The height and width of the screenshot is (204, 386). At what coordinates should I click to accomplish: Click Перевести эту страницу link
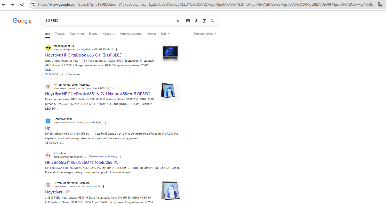(103, 157)
